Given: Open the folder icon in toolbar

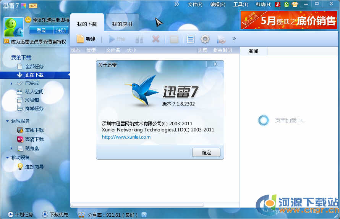Looking at the screenshot, I should (174, 39).
